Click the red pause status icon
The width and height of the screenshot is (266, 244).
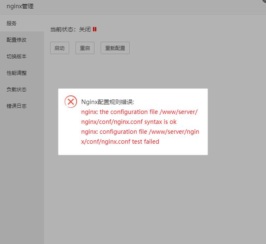coord(94,29)
